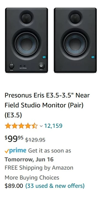Click the $99.95 current price
The width and height of the screenshot is (102, 201).
click(x=14, y=139)
